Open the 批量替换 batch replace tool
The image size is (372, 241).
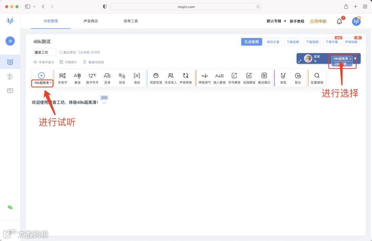317,78
